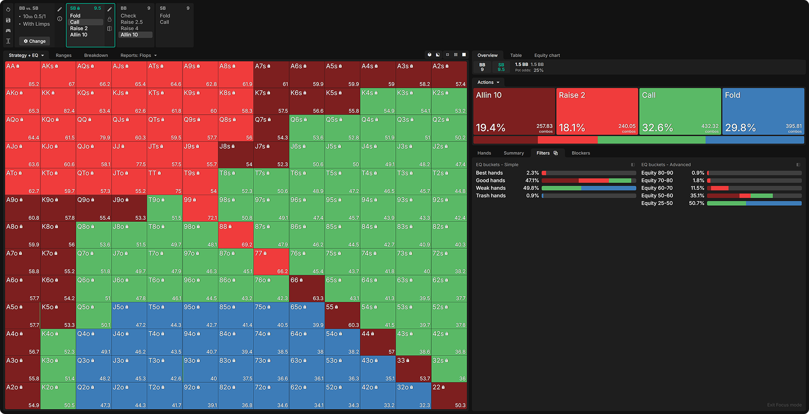
Task: Click the pencil edit icon beside BB vs. SB
Action: point(60,9)
